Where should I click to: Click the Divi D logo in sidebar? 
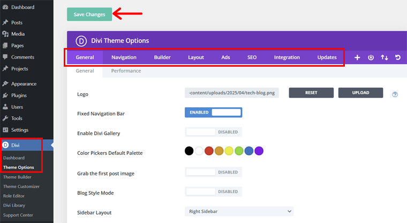click(5, 145)
